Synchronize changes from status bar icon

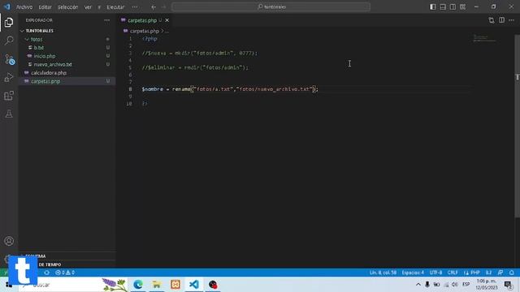47,273
